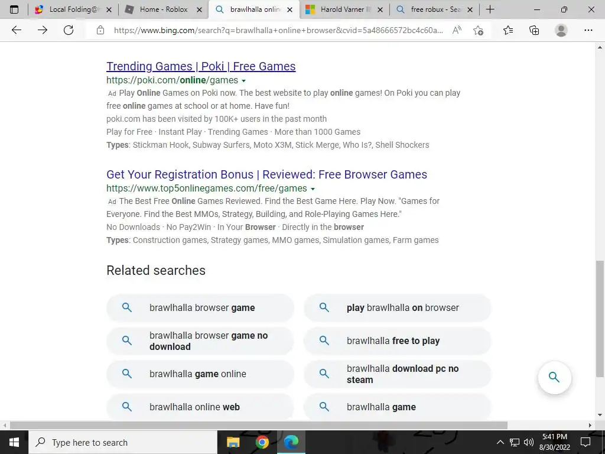Screen dimensions: 605x454
Task: Turn on Read aloud icon
Action: tap(457, 30)
